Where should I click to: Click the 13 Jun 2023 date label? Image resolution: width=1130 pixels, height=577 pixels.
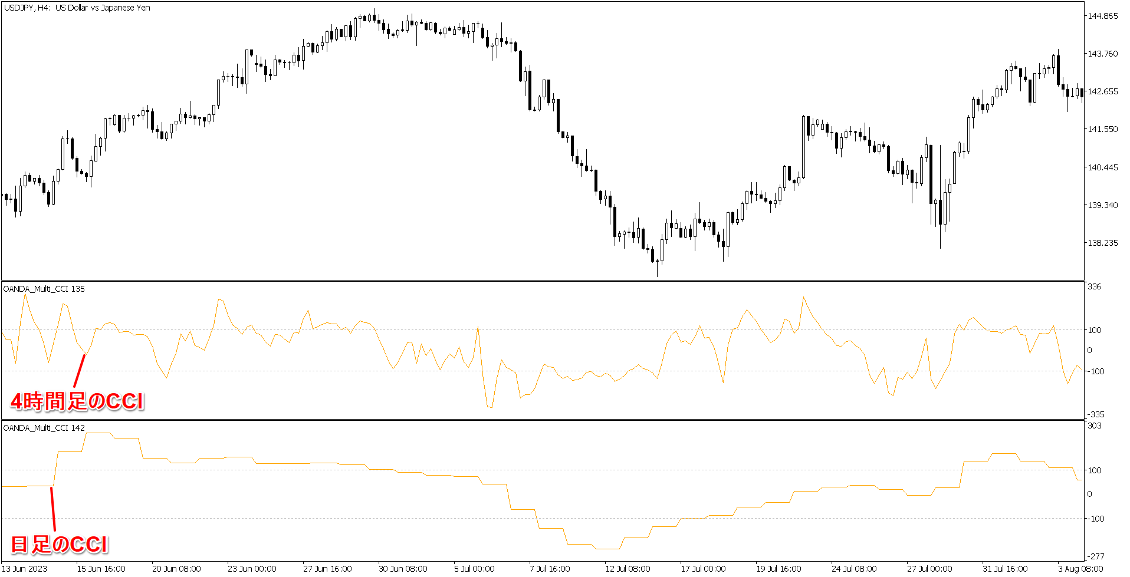click(x=25, y=569)
